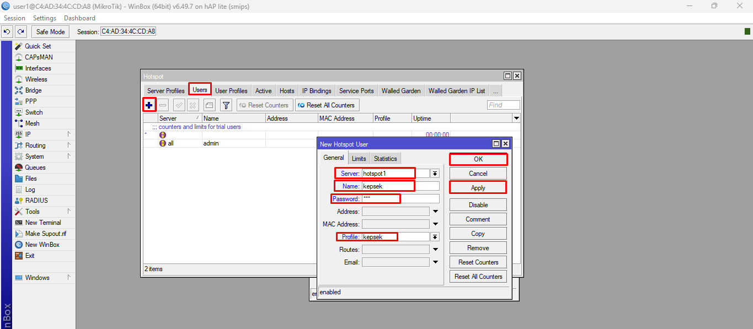The width and height of the screenshot is (753, 329).
Task: Click Make Supout.rif in sidebar
Action: click(x=45, y=234)
